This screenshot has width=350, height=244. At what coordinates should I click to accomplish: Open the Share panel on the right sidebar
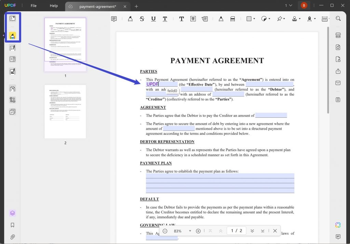[x=338, y=71]
